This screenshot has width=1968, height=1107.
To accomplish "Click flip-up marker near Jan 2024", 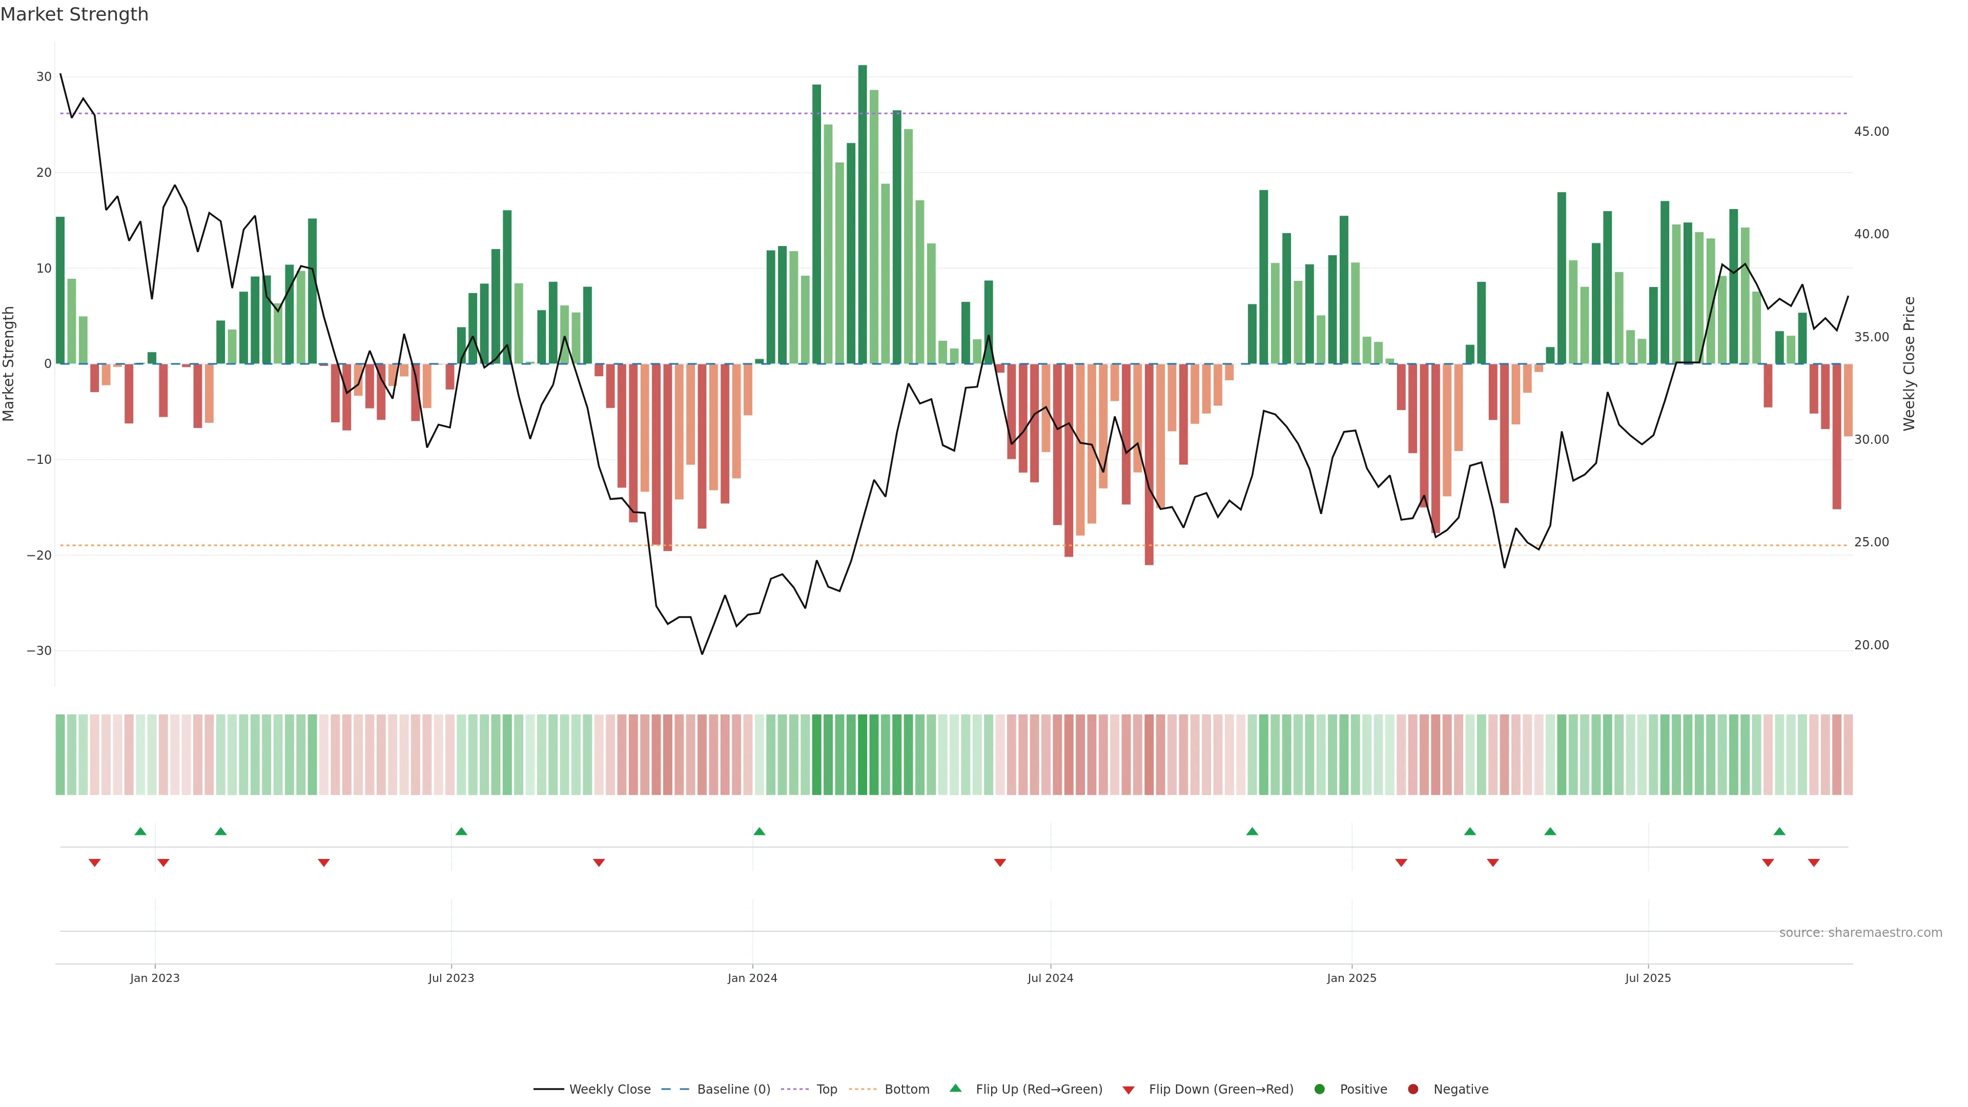I will click(x=758, y=831).
